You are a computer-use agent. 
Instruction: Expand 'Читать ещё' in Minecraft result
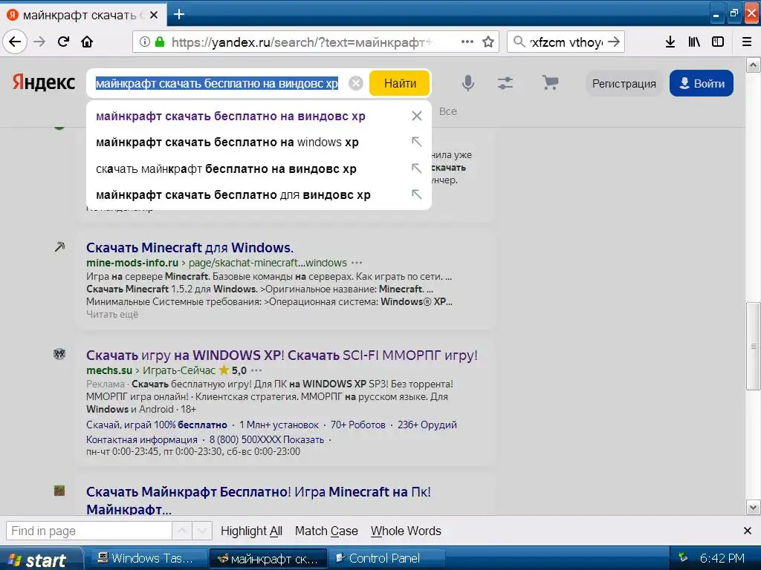tap(112, 315)
